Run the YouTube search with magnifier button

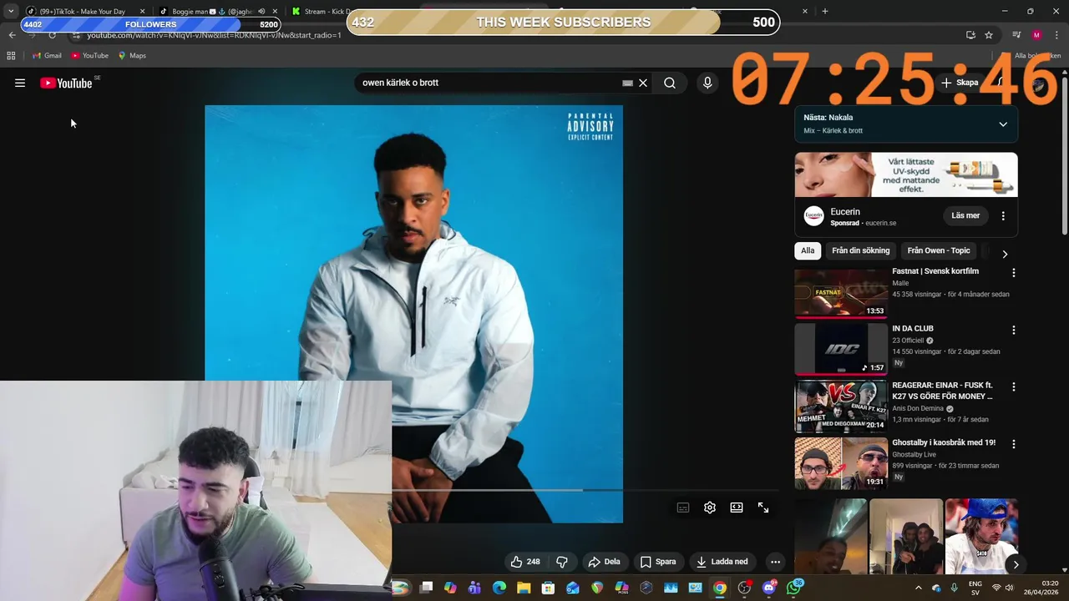tap(670, 83)
